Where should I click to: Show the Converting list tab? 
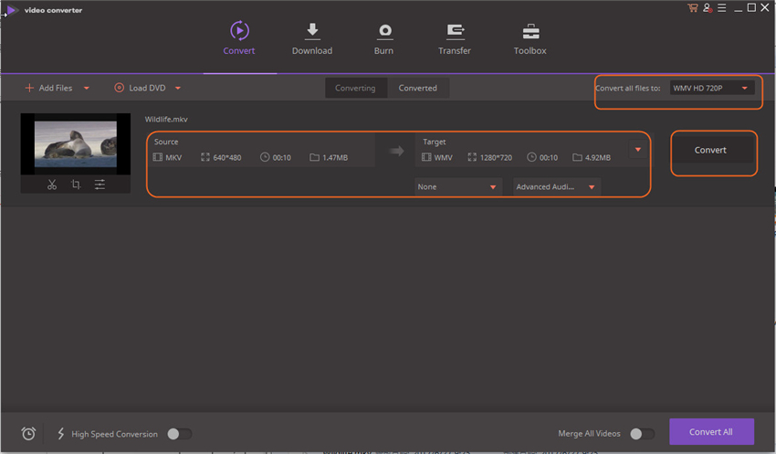pos(355,88)
